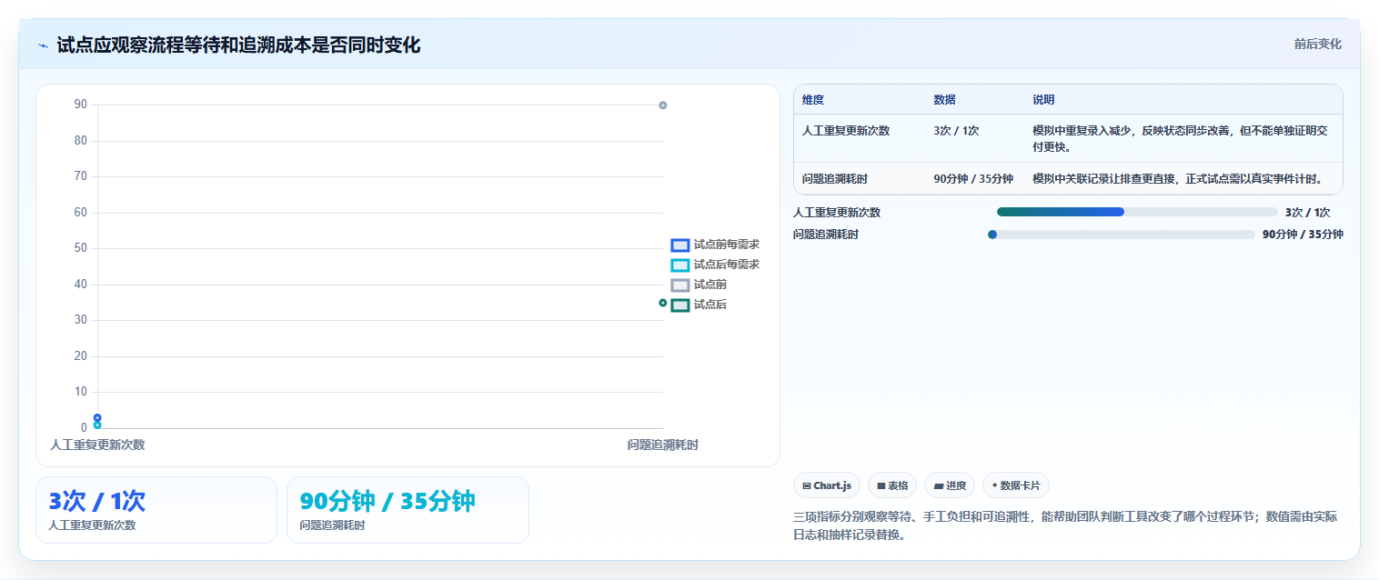Click the 人工重复更新次数 progress bar

tap(1137, 212)
